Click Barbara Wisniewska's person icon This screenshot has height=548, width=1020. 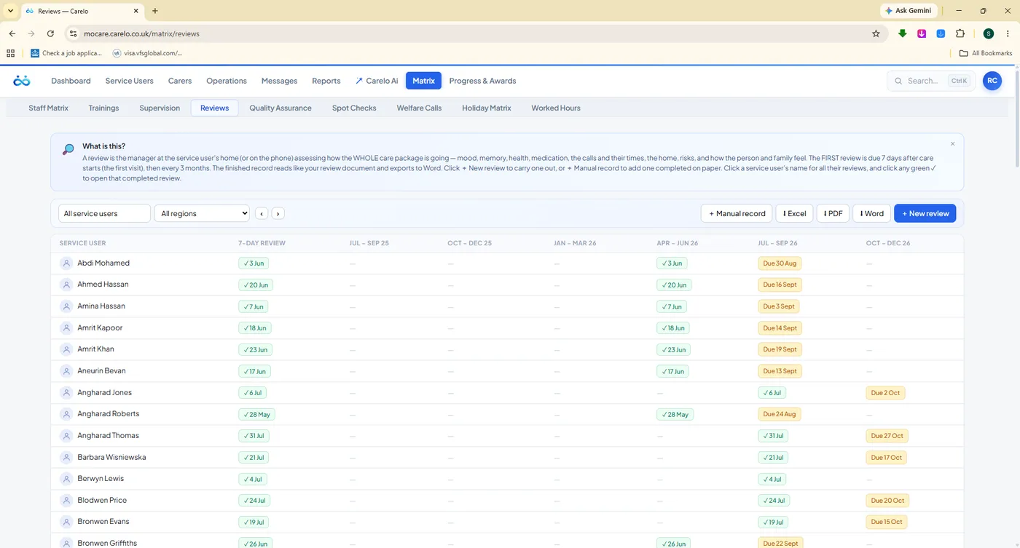click(x=66, y=458)
